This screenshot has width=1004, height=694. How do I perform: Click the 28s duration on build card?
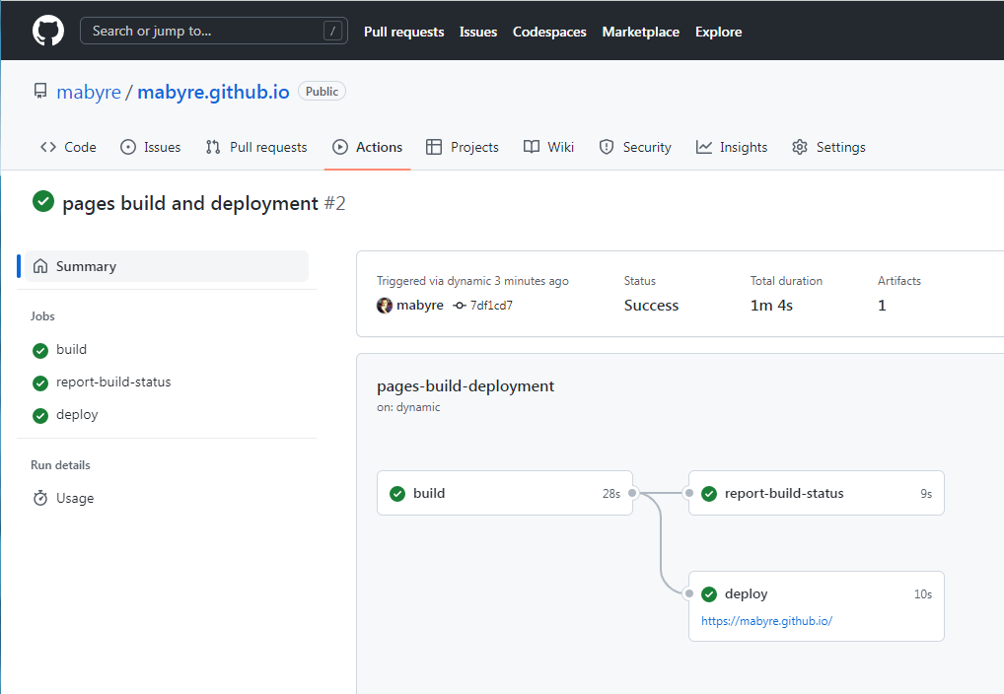click(611, 494)
